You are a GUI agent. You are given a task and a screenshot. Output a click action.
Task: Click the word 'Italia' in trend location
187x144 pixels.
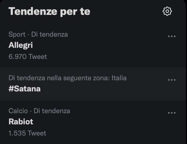(x=119, y=78)
